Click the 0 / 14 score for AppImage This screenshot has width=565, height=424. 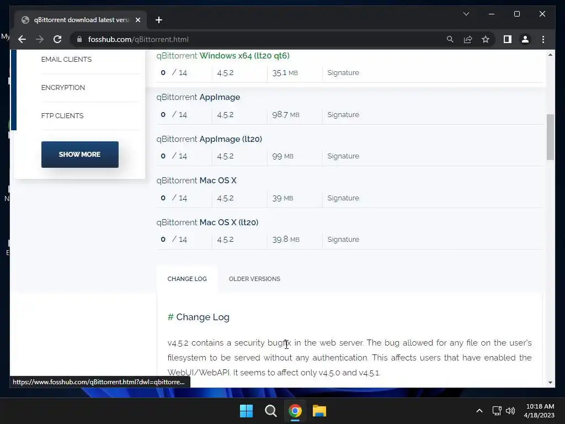(x=174, y=115)
